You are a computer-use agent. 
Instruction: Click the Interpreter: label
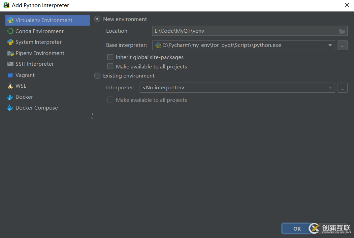[x=120, y=88]
